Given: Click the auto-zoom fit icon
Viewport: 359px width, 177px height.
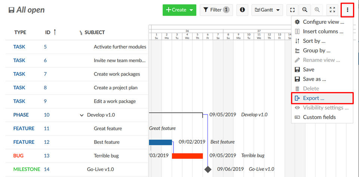Looking at the screenshot, I should point(292,10).
